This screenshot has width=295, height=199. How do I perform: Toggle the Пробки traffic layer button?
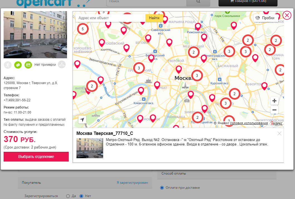click(x=266, y=18)
